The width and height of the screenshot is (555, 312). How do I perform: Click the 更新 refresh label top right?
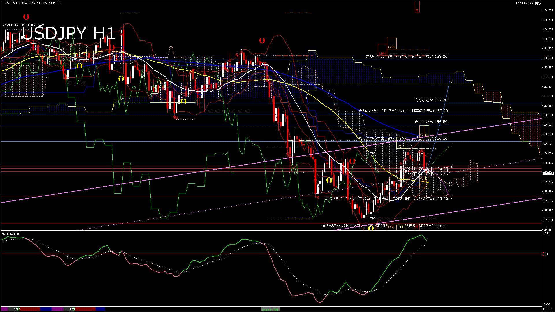[x=538, y=3]
